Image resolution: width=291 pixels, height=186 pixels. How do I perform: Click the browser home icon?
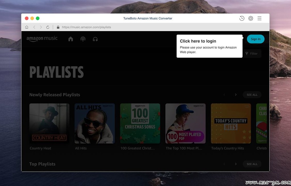tap(27, 27)
